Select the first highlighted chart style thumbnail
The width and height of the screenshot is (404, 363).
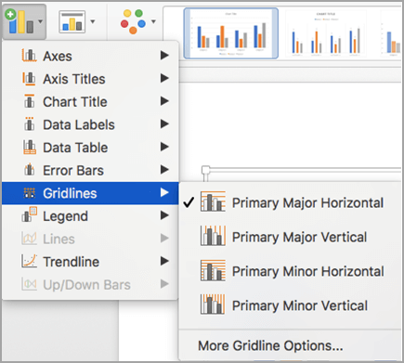coord(231,33)
